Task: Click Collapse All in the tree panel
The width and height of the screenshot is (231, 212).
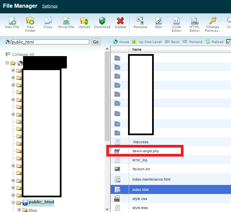Action: tap(20, 54)
